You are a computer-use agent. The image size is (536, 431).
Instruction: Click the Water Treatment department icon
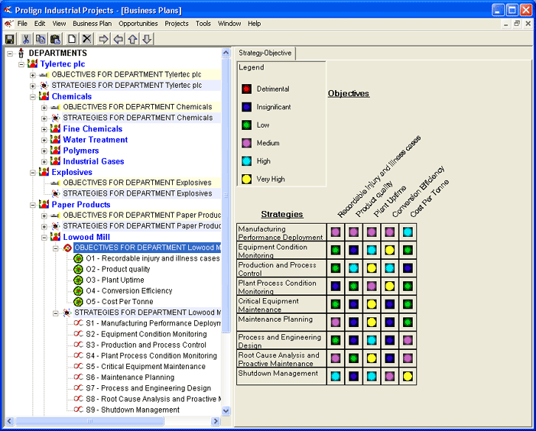pyautogui.click(x=55, y=140)
